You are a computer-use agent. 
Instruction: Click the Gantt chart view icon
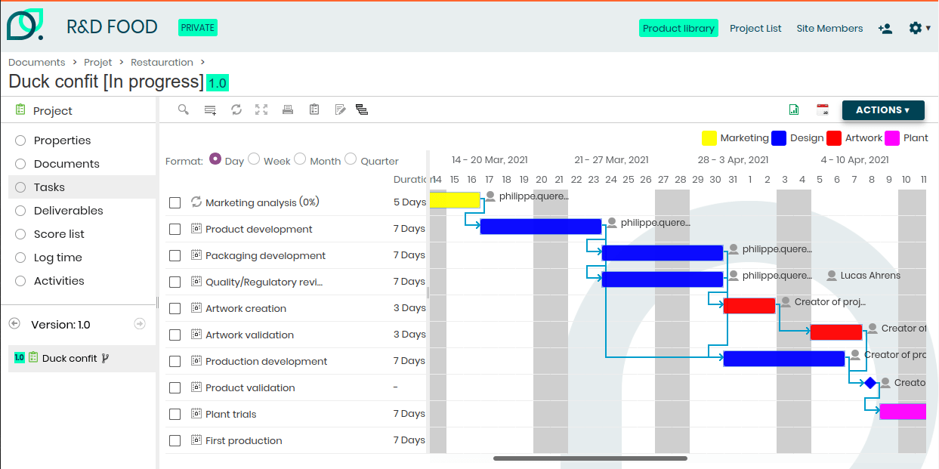pyautogui.click(x=362, y=110)
